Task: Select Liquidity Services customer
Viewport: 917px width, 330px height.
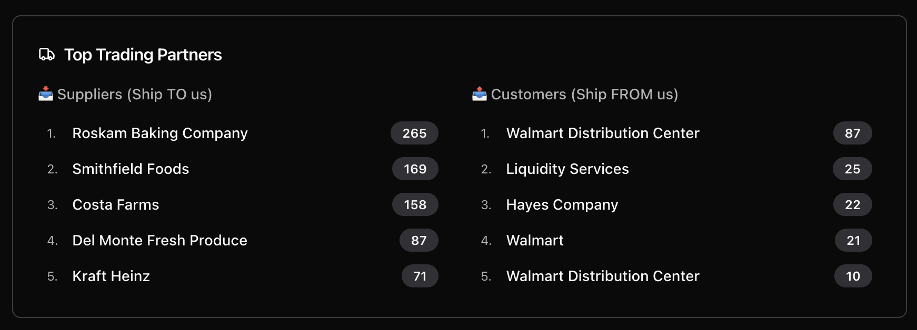Action: (x=567, y=169)
